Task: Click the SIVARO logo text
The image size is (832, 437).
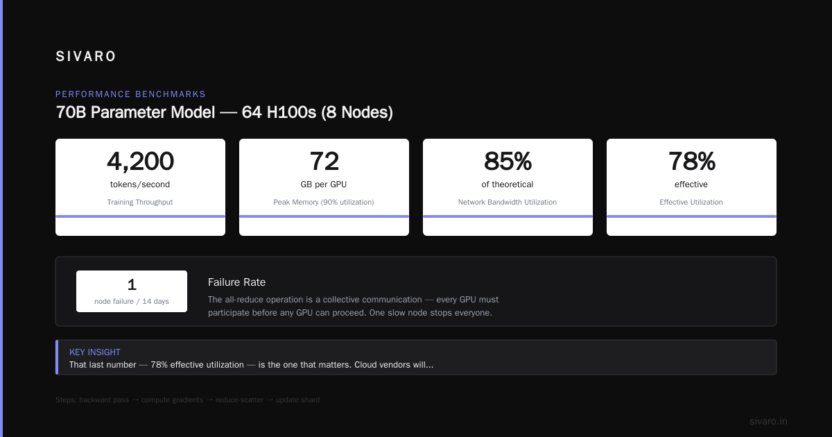Action: point(86,57)
